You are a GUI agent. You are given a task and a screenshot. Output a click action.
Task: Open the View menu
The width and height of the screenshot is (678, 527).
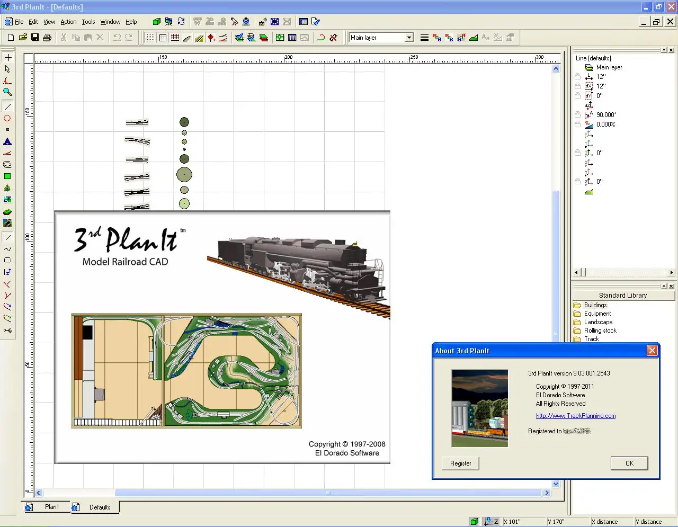(49, 22)
